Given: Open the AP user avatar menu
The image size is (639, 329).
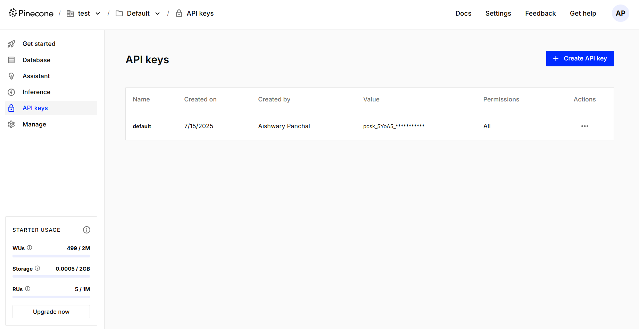Looking at the screenshot, I should coord(620,13).
